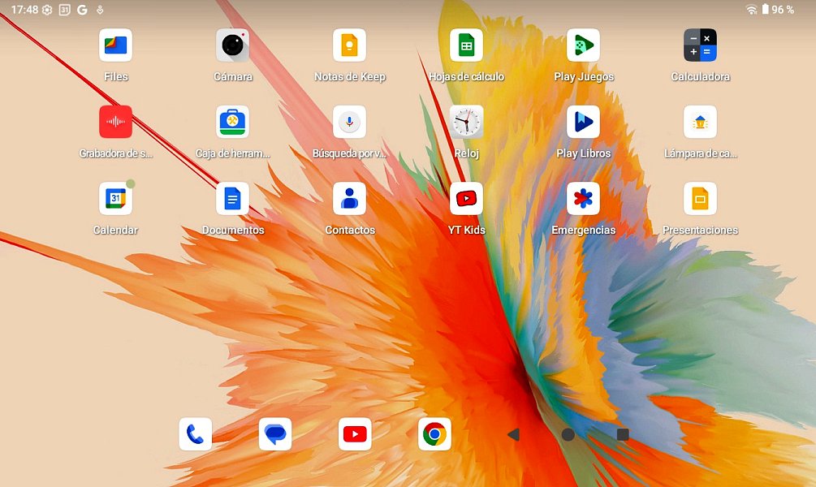This screenshot has height=487, width=816.
Task: Open the Calculadora app
Action: click(700, 45)
